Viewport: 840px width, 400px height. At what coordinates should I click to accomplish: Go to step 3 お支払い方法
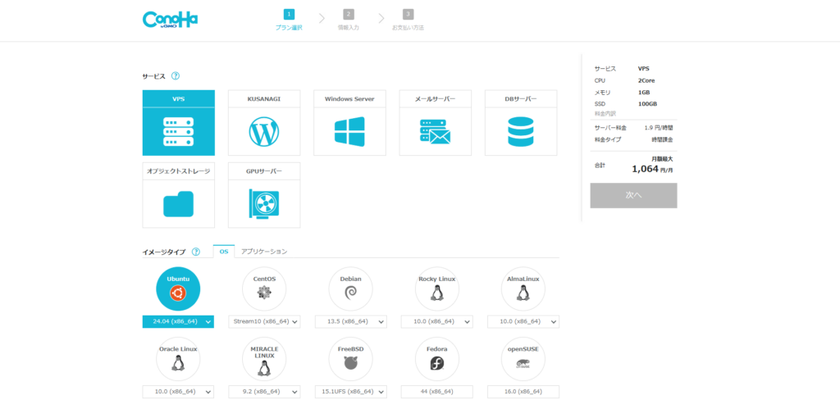click(x=408, y=20)
